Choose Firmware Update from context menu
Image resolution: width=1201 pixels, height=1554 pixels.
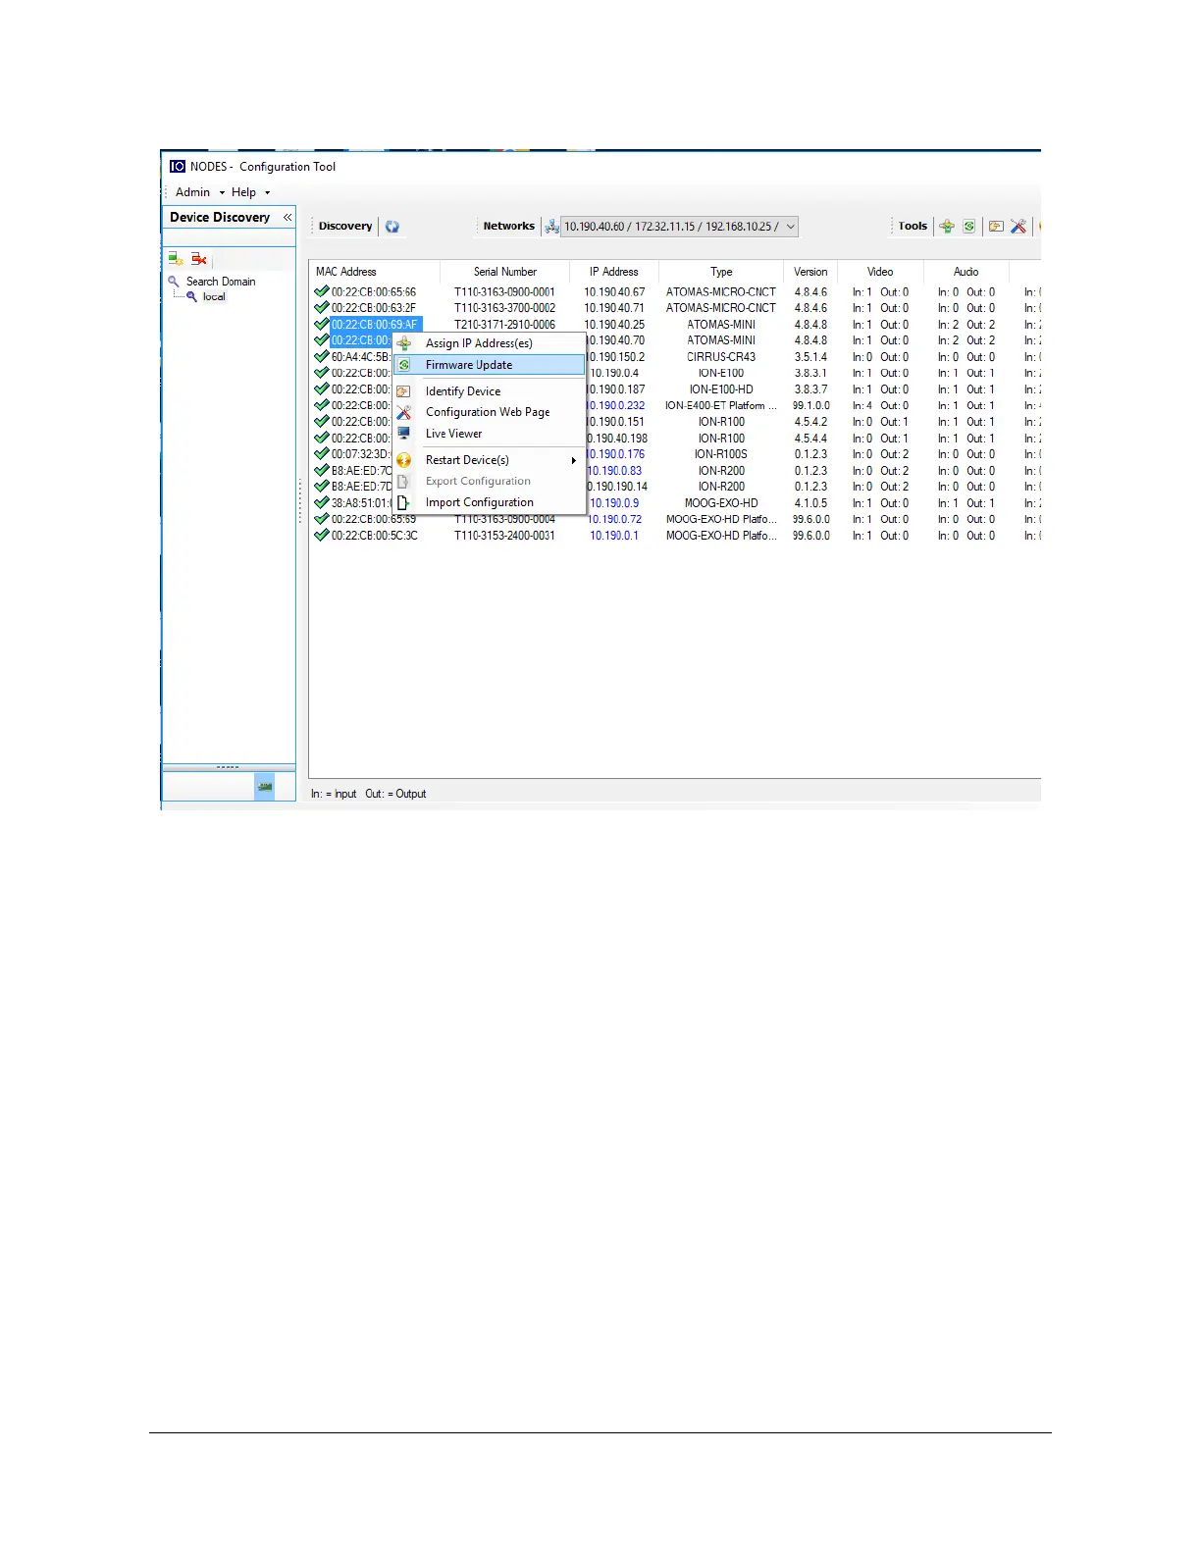tap(469, 365)
